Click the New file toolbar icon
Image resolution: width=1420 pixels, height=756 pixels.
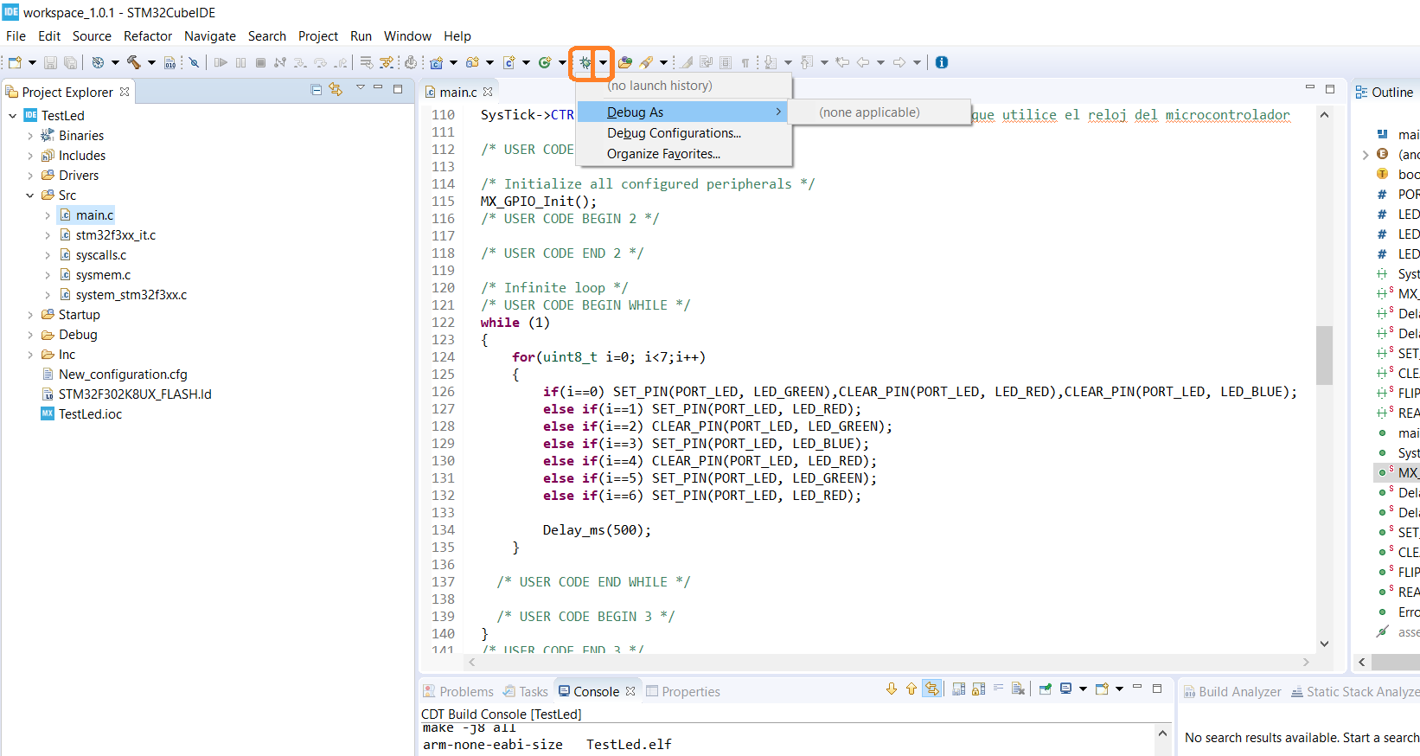tap(15, 62)
